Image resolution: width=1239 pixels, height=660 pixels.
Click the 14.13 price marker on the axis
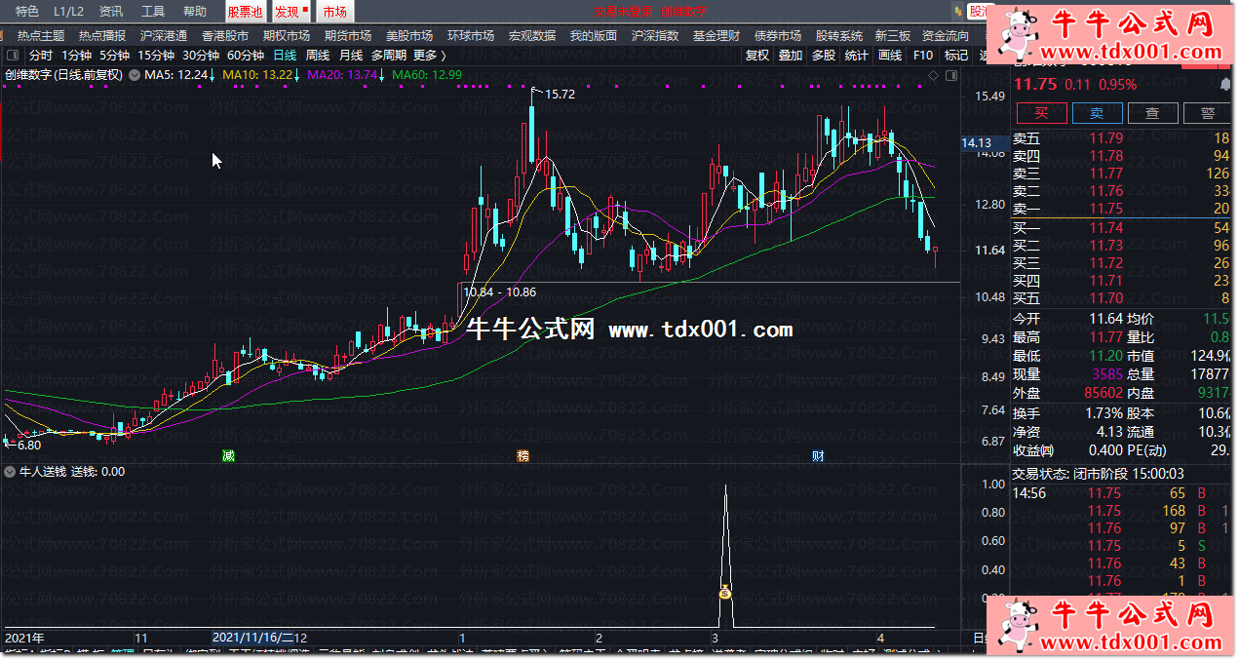click(x=976, y=143)
